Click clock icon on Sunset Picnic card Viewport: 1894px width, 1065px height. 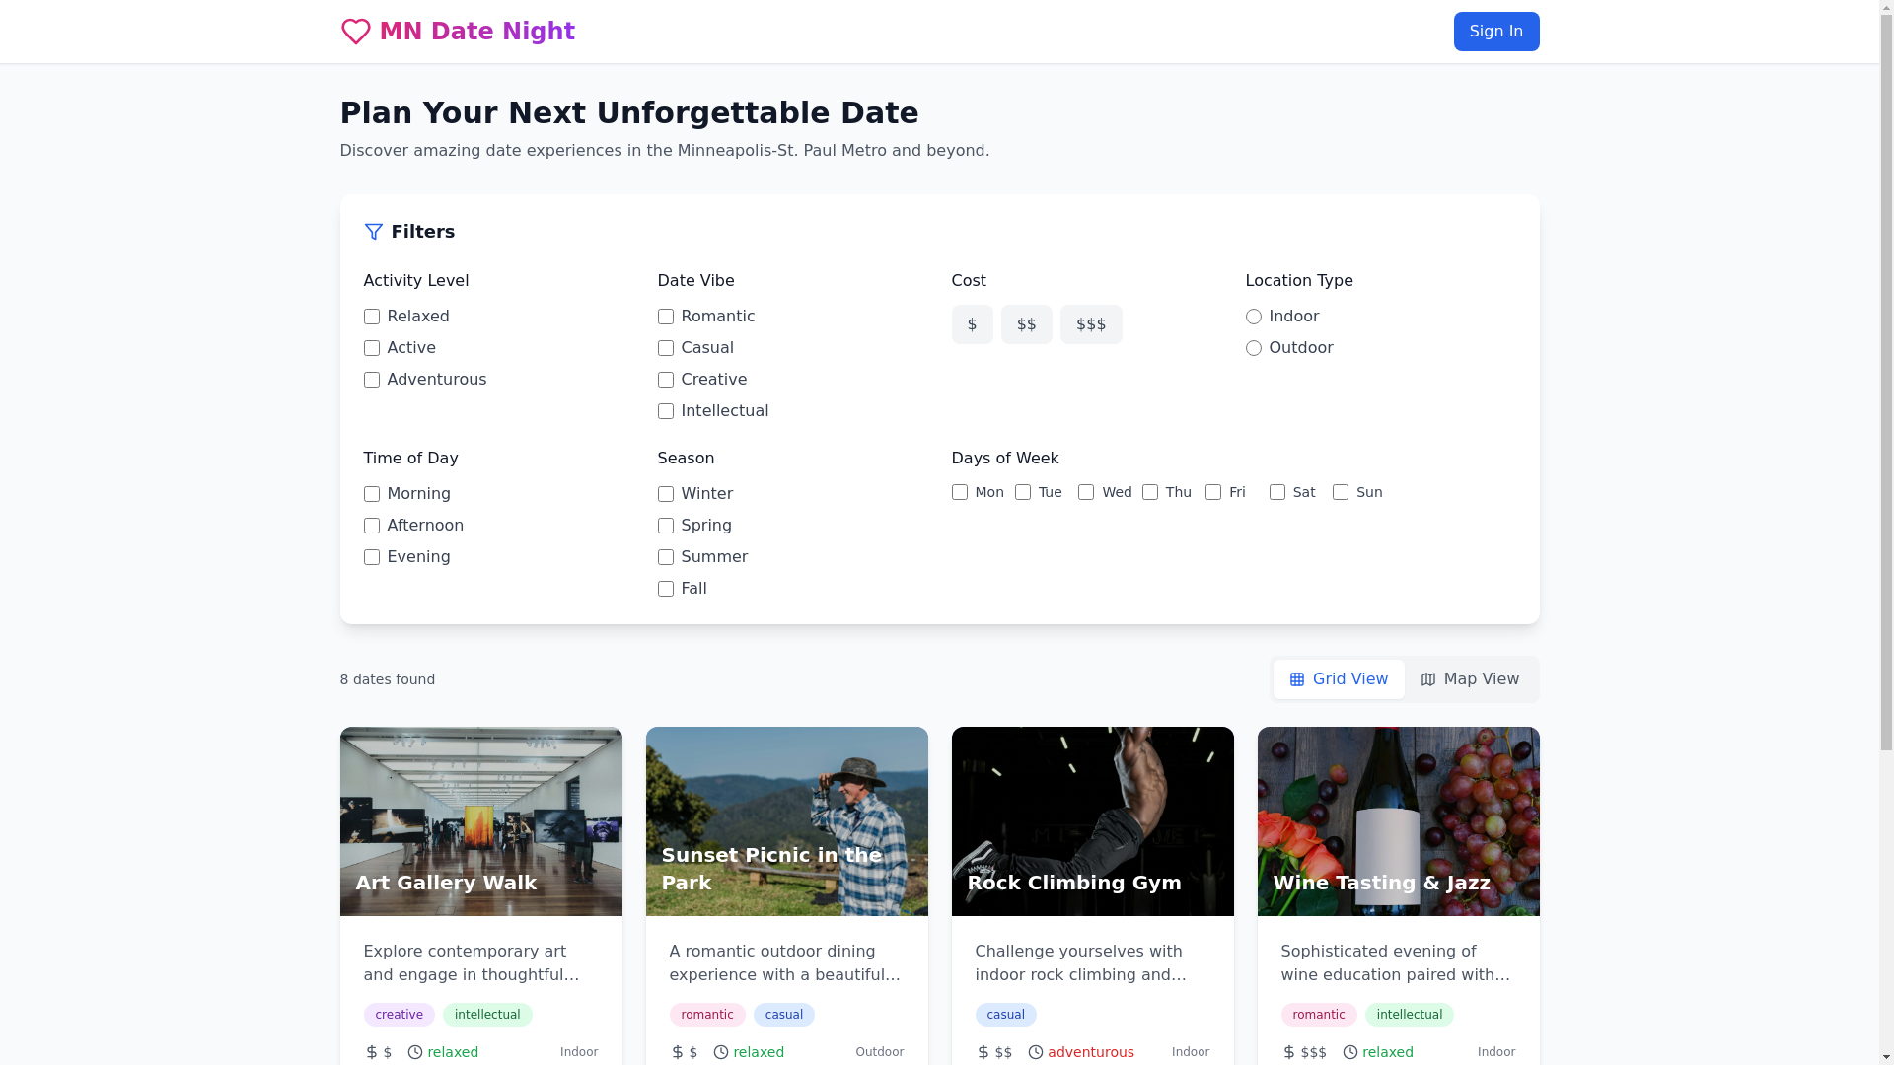[721, 1052]
